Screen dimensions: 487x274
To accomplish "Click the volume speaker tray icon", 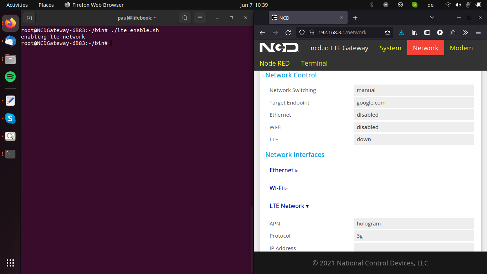I will tap(458, 5).
